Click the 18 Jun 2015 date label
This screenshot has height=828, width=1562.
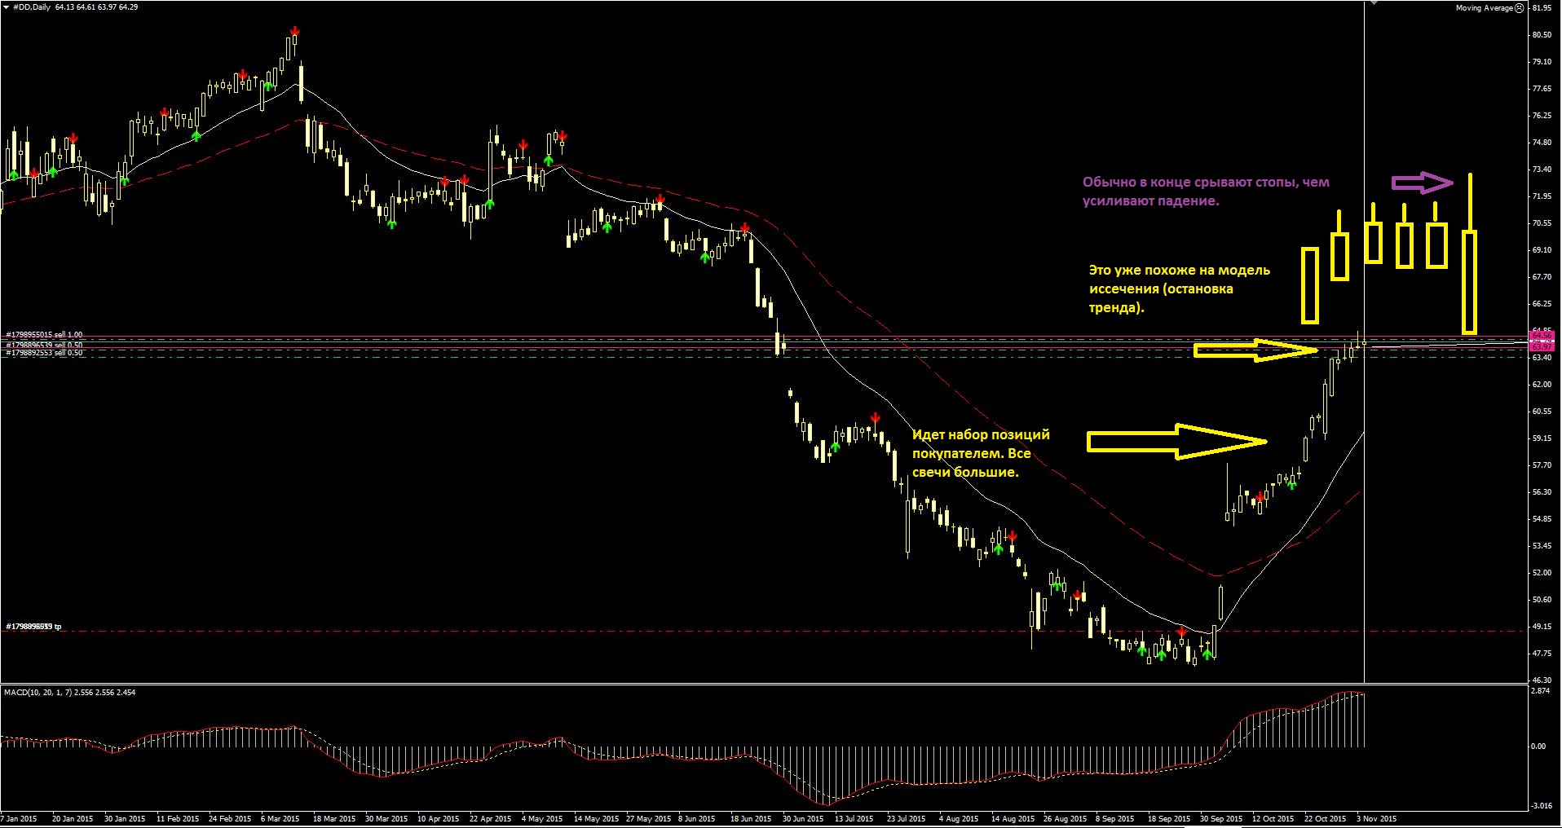point(751,818)
